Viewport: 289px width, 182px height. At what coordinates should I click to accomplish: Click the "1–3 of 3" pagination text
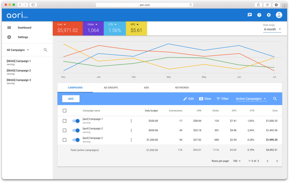coord(253,161)
